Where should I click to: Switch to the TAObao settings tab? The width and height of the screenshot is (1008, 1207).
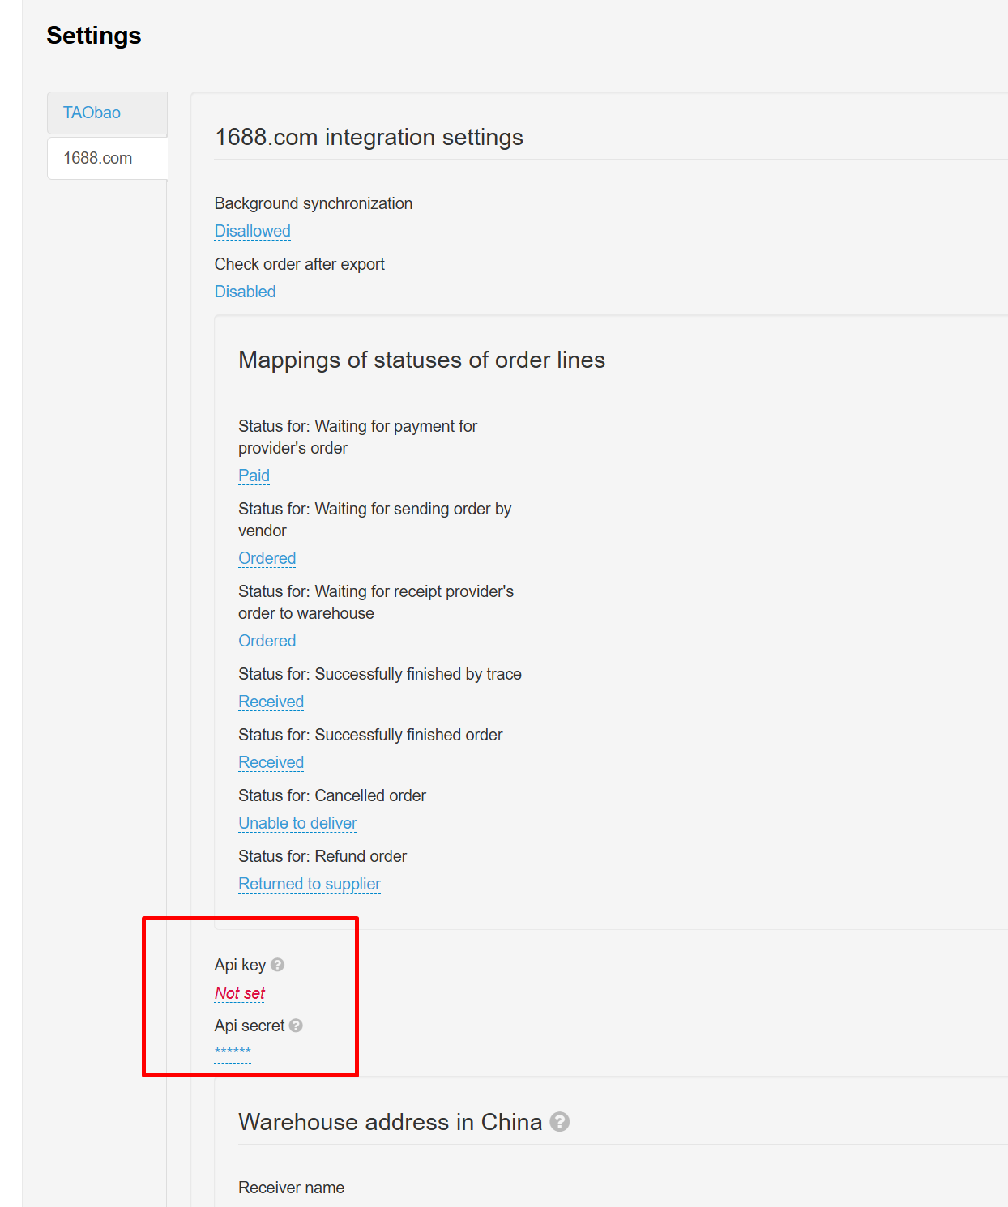(x=92, y=113)
